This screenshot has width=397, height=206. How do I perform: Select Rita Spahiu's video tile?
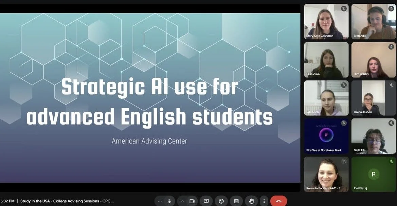[326, 98]
